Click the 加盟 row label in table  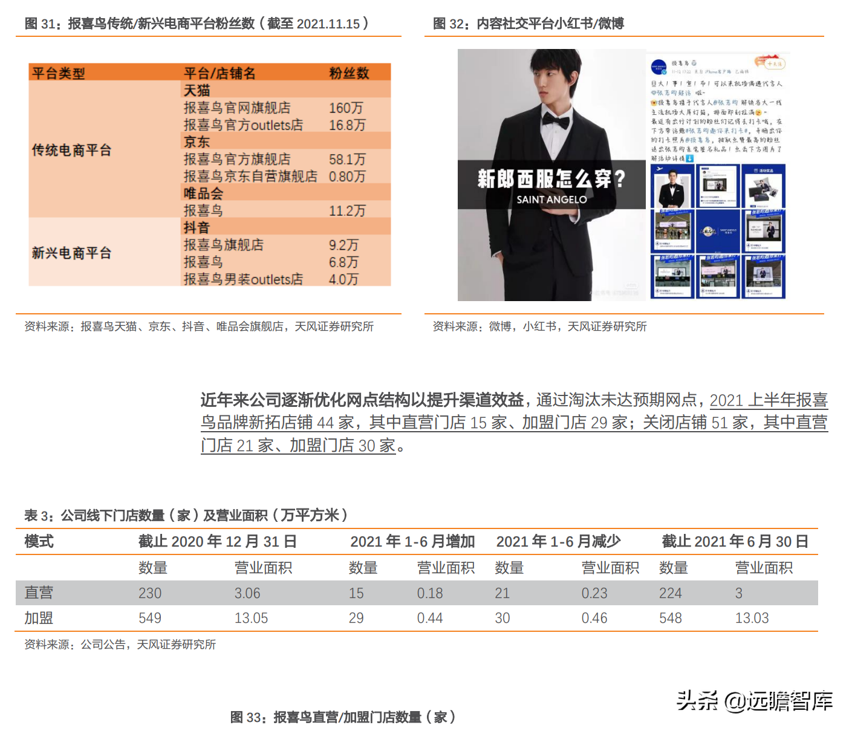tap(39, 618)
